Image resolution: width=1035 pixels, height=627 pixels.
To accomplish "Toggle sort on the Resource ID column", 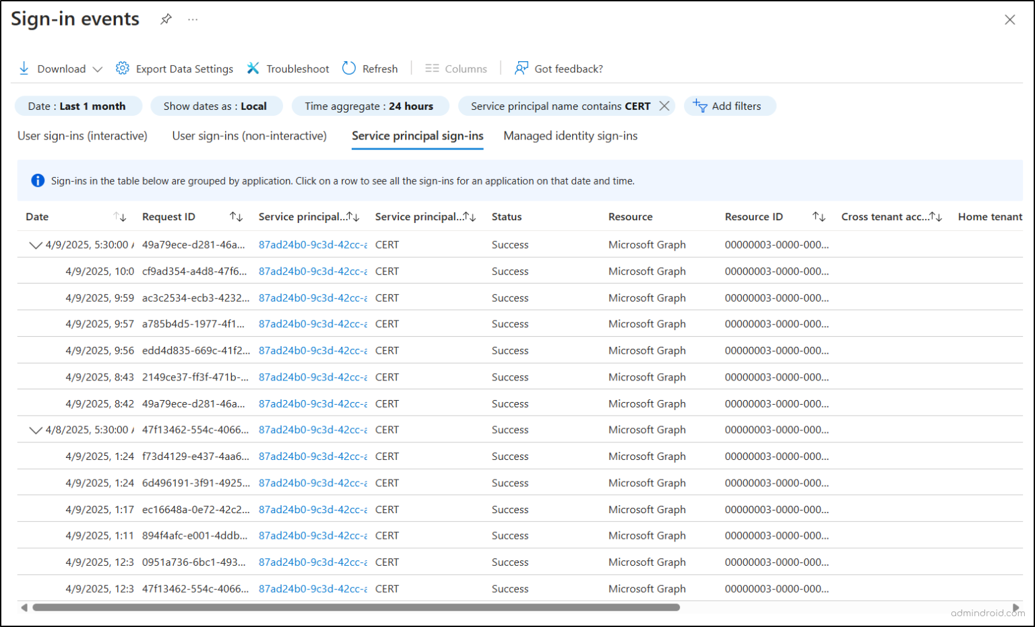I will coord(819,217).
